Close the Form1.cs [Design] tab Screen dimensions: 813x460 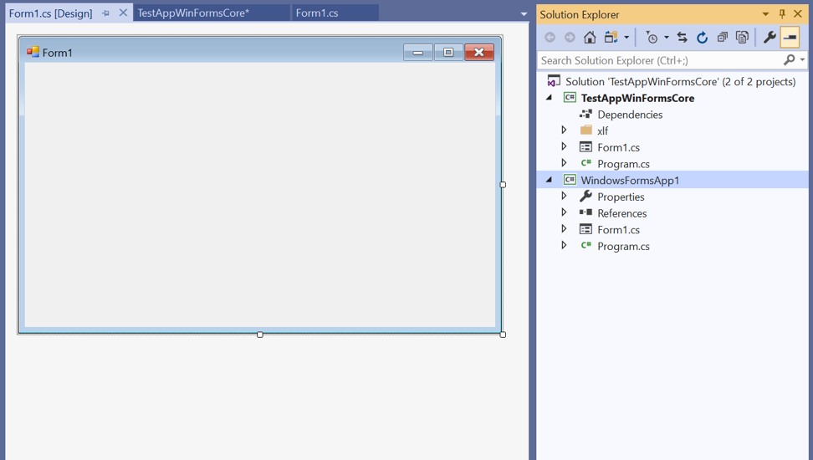pos(123,13)
